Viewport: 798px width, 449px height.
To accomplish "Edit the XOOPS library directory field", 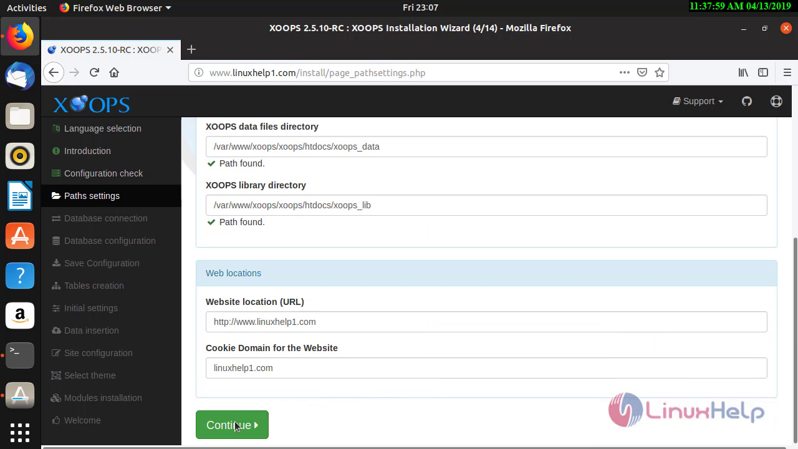I will [486, 205].
